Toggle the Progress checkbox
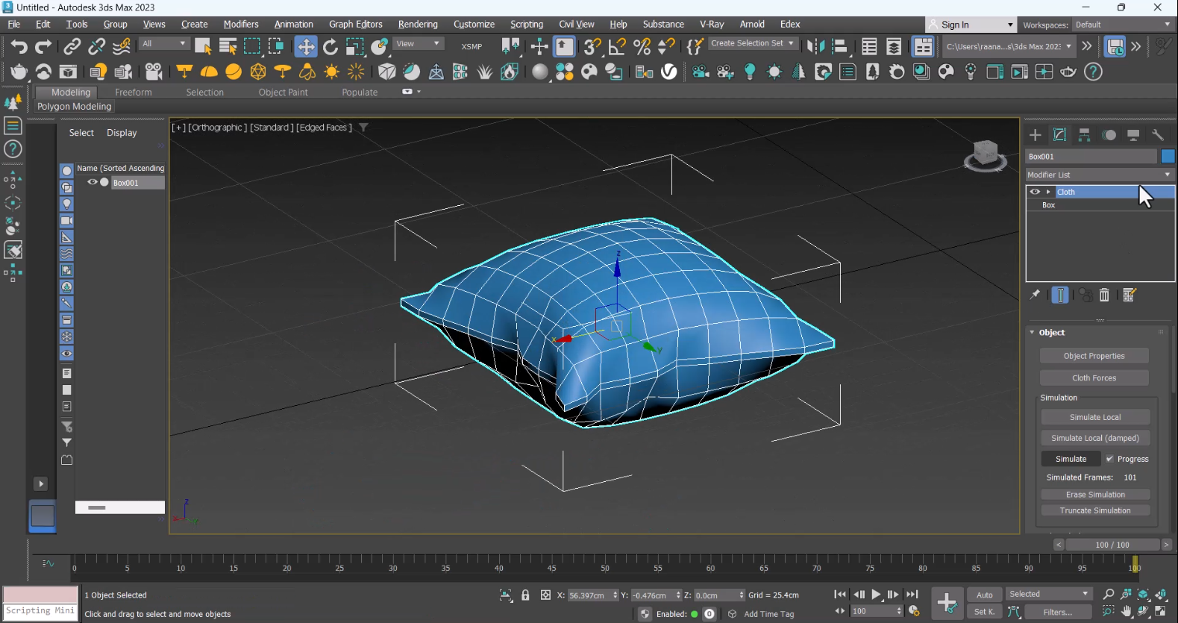 coord(1109,459)
